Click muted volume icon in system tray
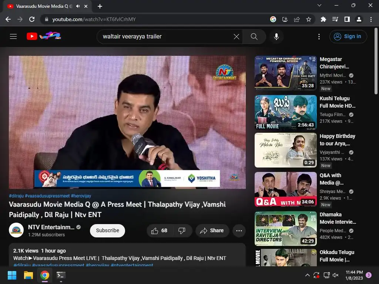This screenshot has height=284, width=379. click(336, 275)
